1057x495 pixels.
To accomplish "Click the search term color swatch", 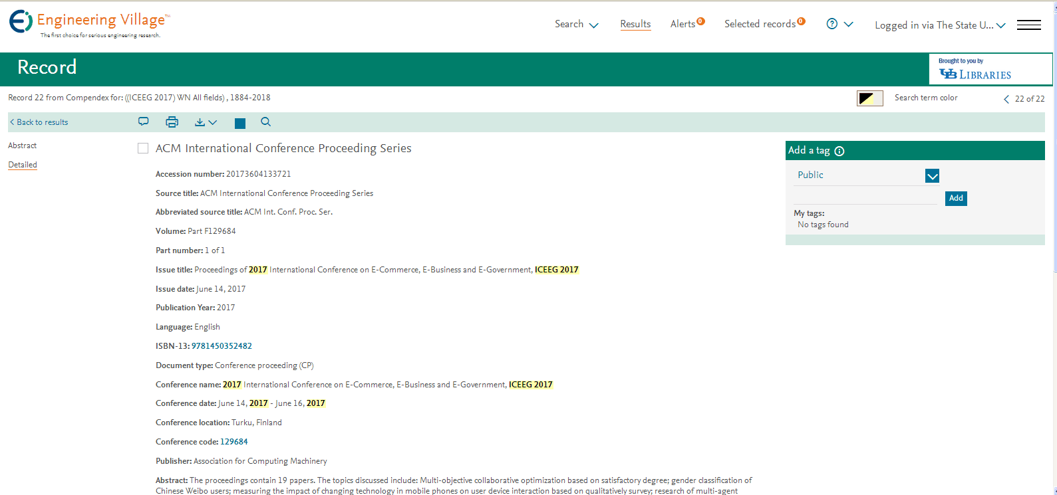I will point(870,98).
